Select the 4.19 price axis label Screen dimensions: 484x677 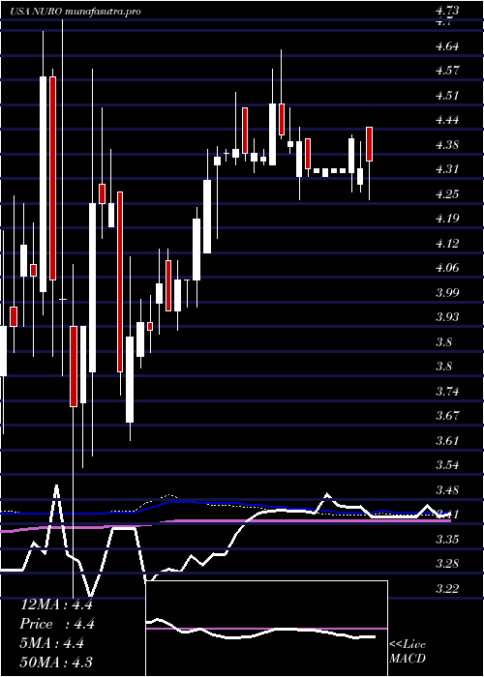click(x=446, y=219)
